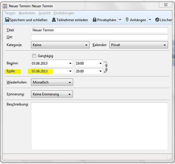The image size is (175, 164).
Task: Expand the Ende time 20:00 dropdown arrow
Action: coord(100,71)
